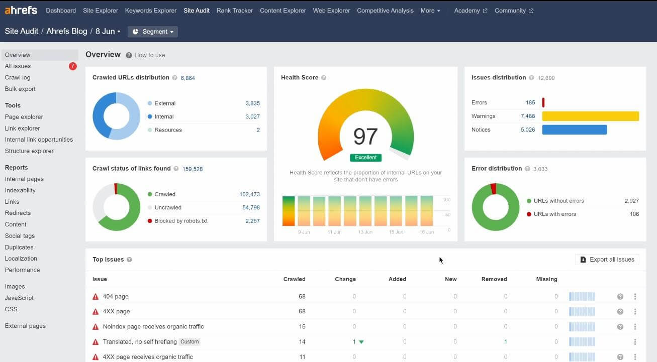Click error triangle icon beside 404 page

[x=96, y=297]
